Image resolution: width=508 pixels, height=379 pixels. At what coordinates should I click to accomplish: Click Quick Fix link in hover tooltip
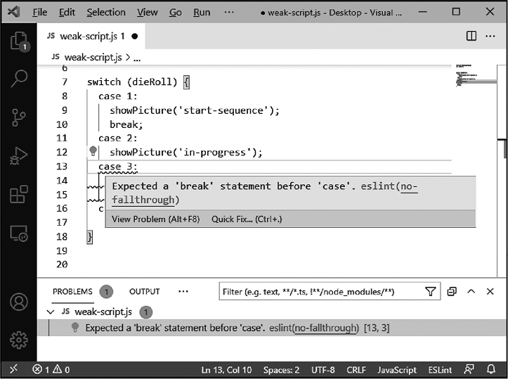coord(247,219)
